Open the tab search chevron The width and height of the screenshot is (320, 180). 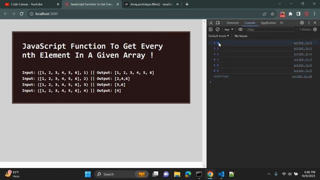(x=280, y=3)
